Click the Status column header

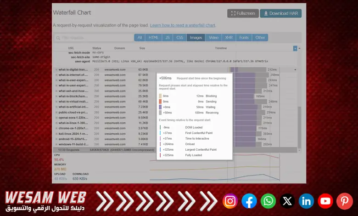tap(96, 48)
